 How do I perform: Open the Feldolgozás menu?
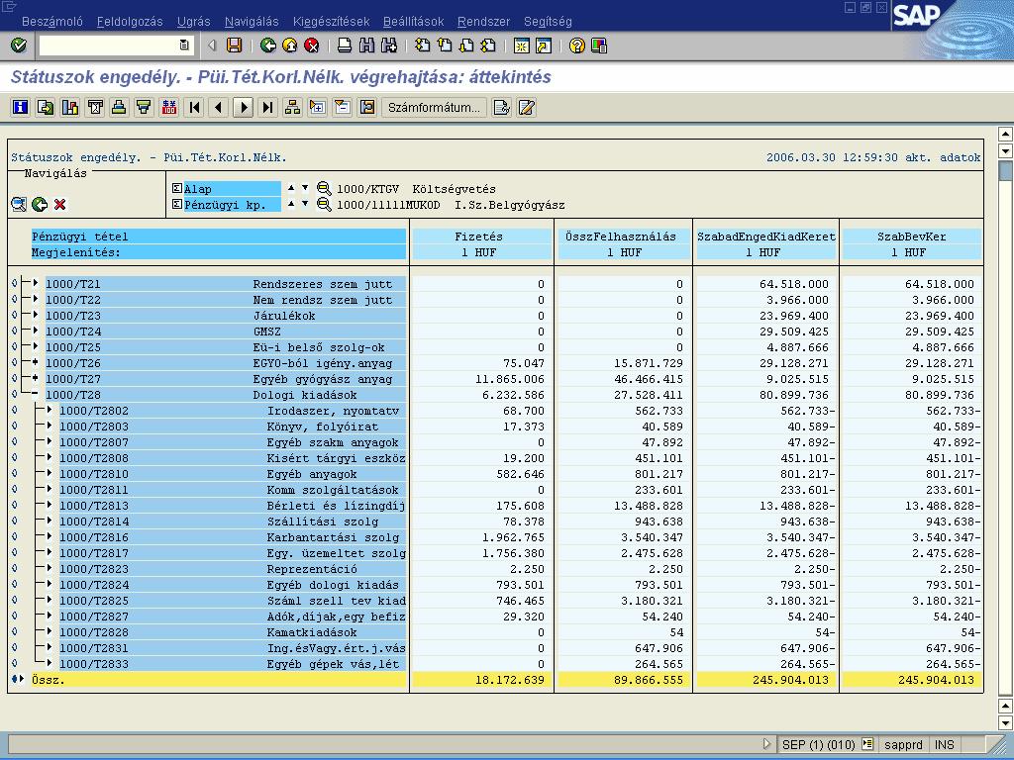(x=130, y=22)
